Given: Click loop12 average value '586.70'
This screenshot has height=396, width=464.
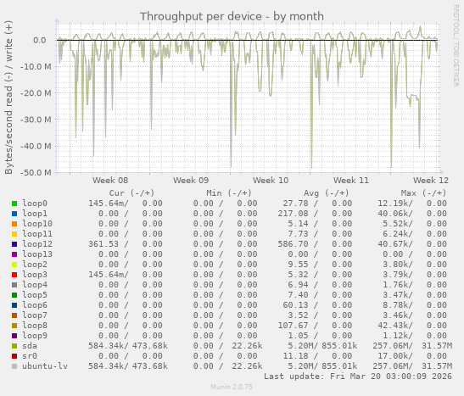Looking at the screenshot, I should click(293, 244).
